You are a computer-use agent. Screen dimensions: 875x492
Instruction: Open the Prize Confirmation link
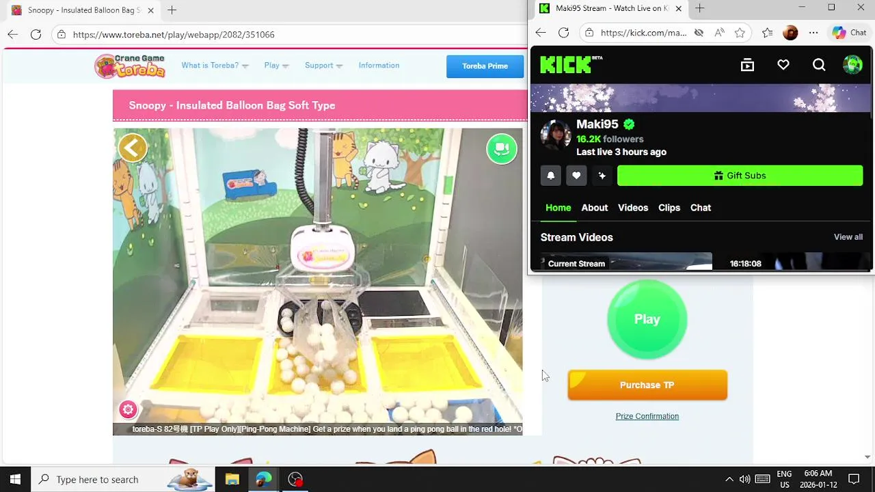tap(647, 416)
